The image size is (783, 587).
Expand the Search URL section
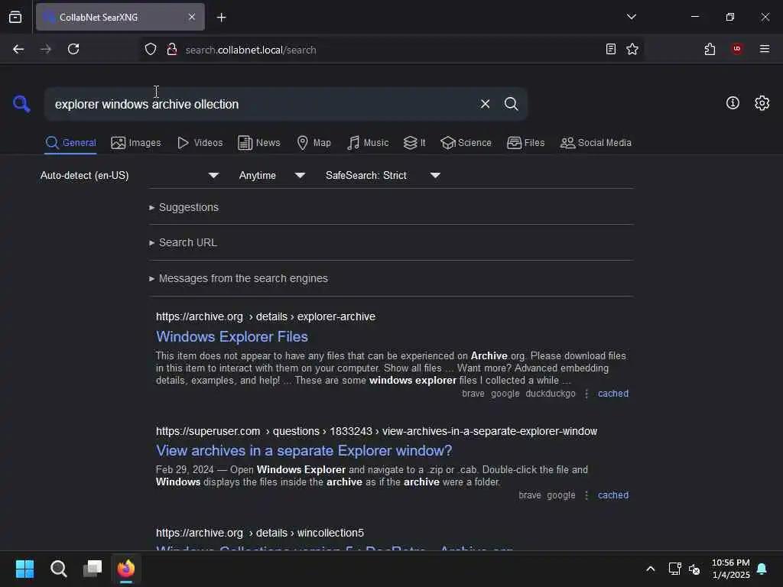[x=183, y=242]
